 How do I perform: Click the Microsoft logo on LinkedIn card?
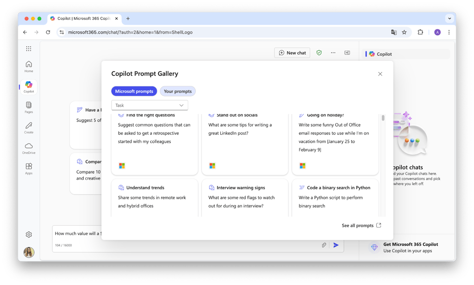pos(212,165)
